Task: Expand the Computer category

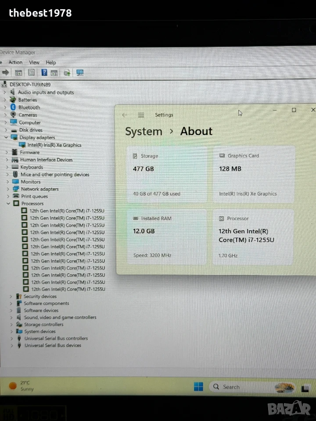Action: 6,122
